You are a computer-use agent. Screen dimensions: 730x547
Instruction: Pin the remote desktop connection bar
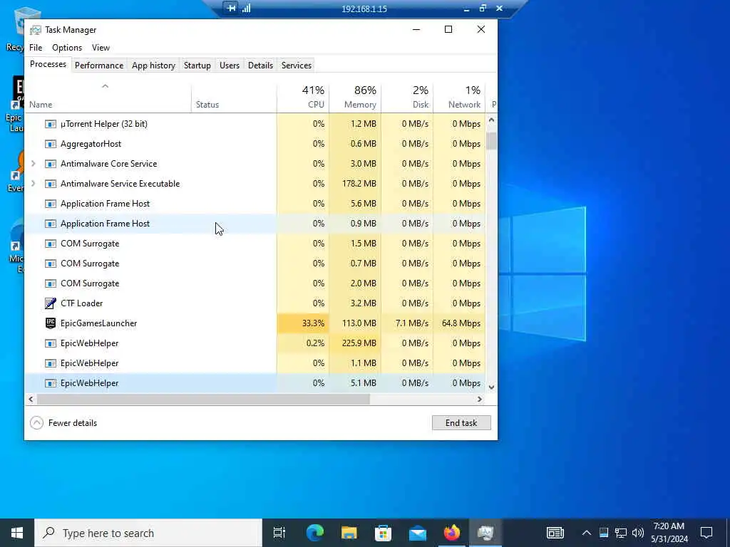(230, 8)
